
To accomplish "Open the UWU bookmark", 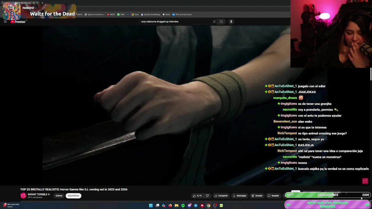I will 121,14.
